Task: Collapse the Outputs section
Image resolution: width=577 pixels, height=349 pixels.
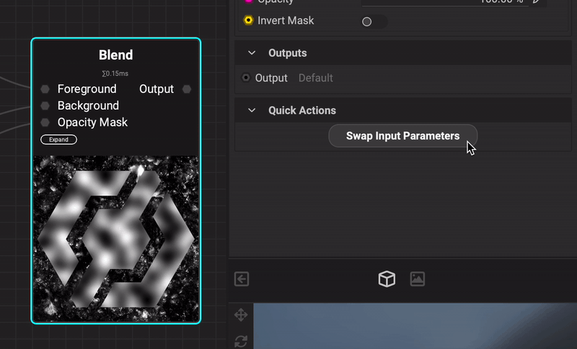Action: tap(252, 53)
